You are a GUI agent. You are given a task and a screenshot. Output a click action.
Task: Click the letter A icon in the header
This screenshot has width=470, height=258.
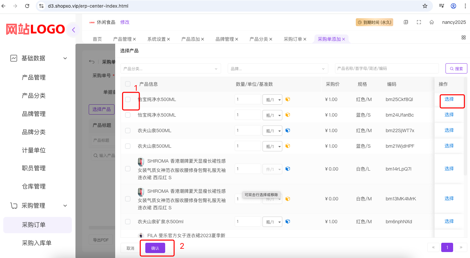[x=406, y=22]
